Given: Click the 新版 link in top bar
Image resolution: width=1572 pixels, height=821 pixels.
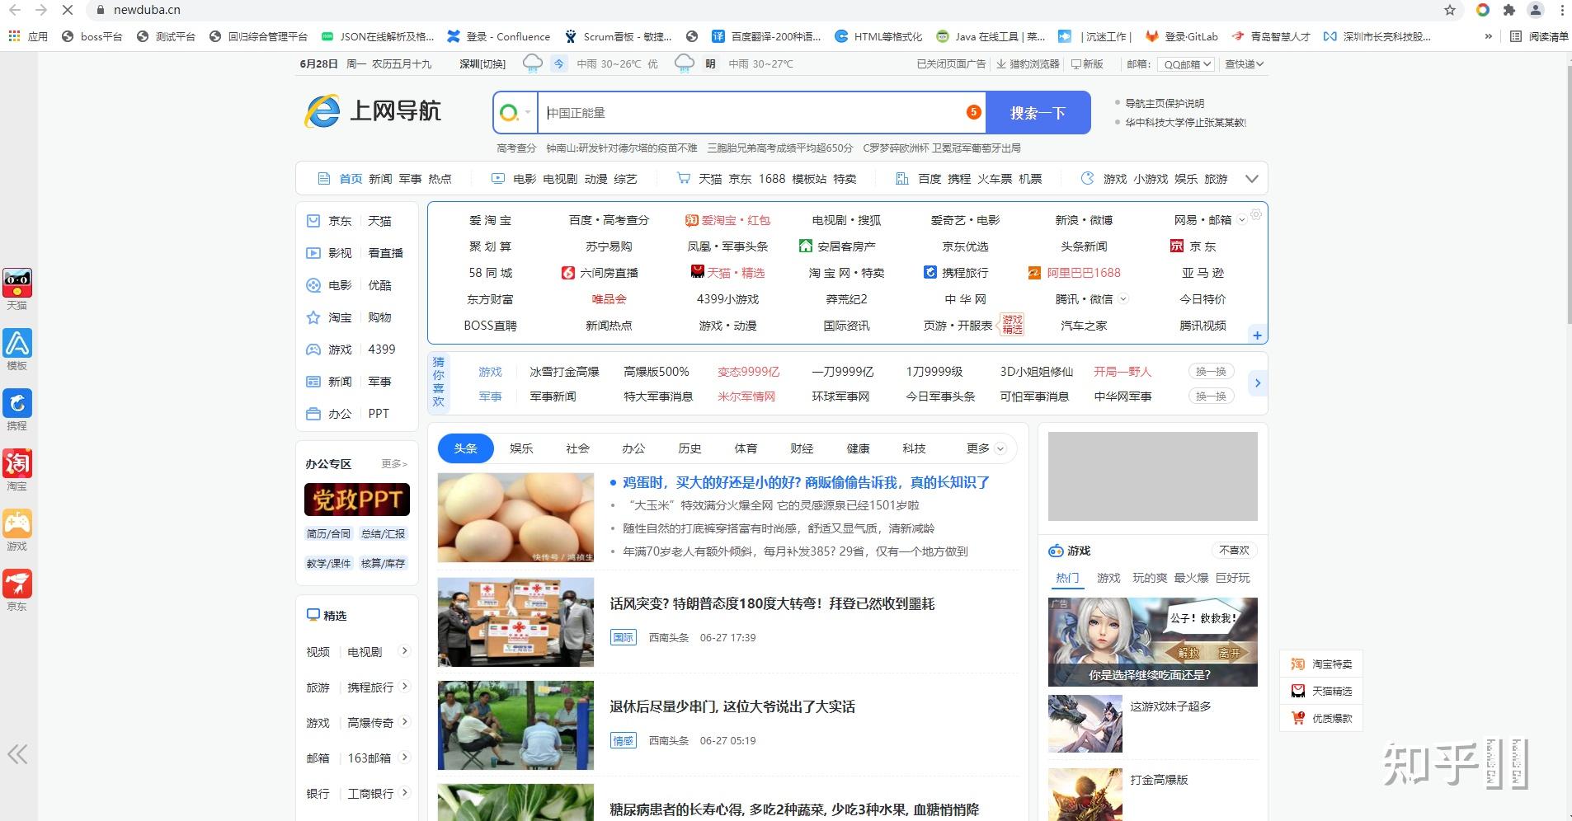Looking at the screenshot, I should point(1087,63).
